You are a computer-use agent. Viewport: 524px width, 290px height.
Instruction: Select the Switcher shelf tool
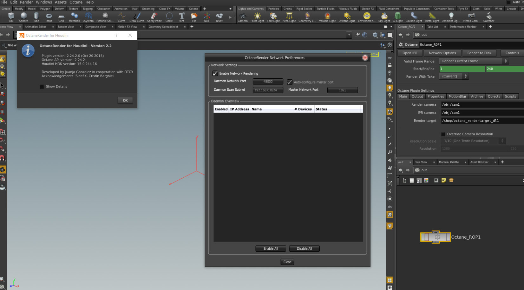(489, 17)
